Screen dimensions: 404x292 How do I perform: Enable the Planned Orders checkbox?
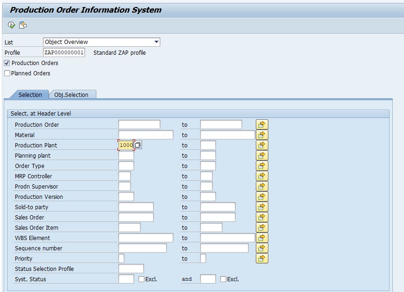tap(7, 73)
